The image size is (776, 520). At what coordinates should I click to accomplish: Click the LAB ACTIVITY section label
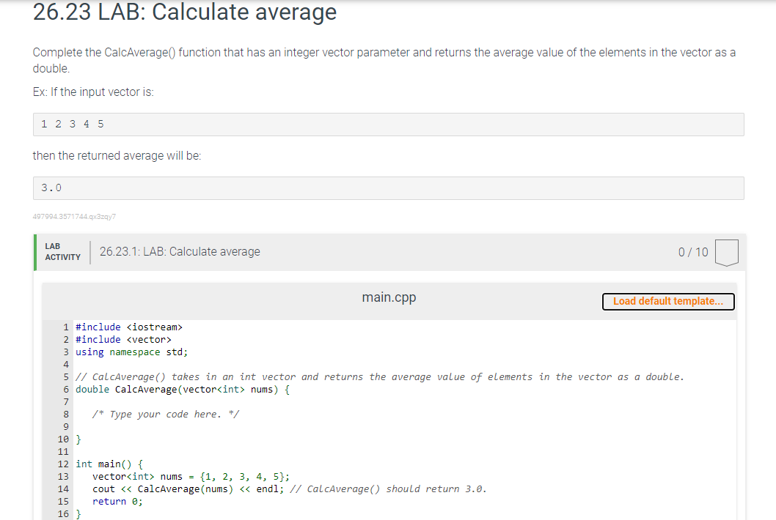coord(63,252)
